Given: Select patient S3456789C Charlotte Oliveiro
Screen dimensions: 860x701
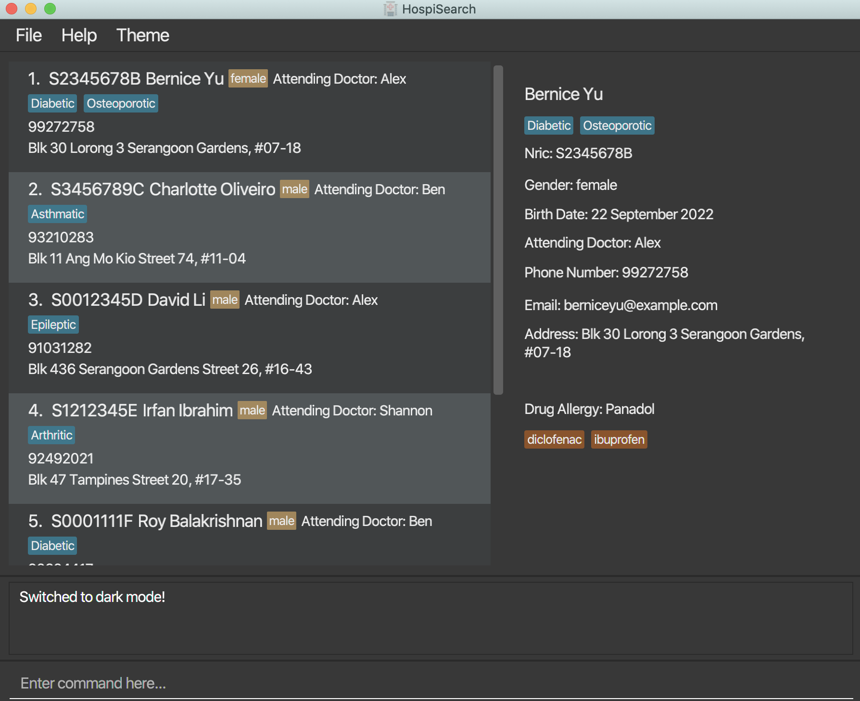Looking at the screenshot, I should (250, 227).
